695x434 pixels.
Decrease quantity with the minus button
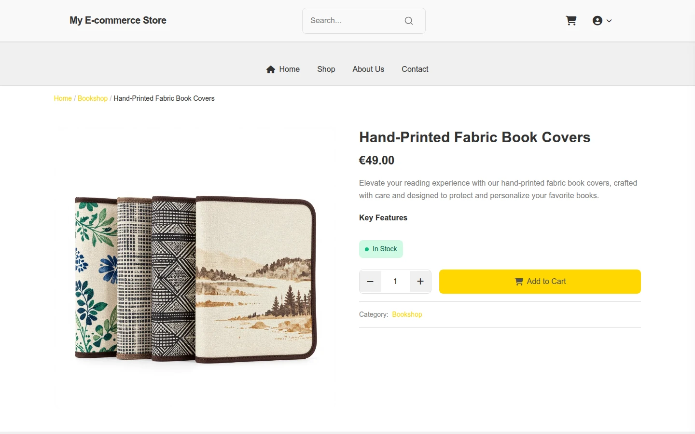pyautogui.click(x=370, y=282)
